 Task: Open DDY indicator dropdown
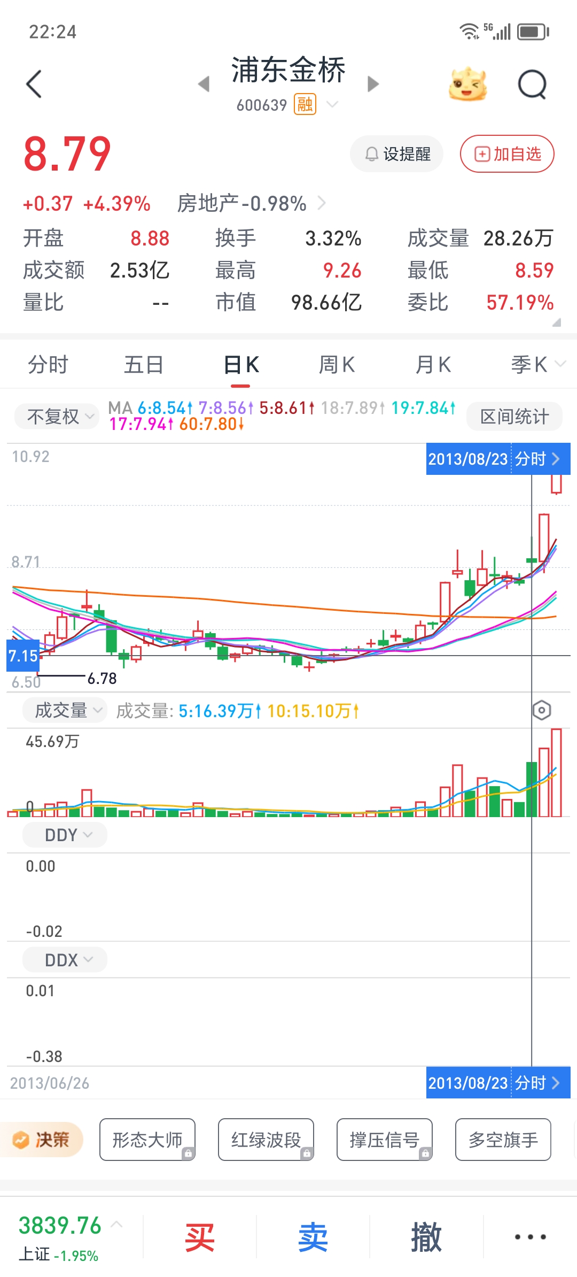(65, 835)
